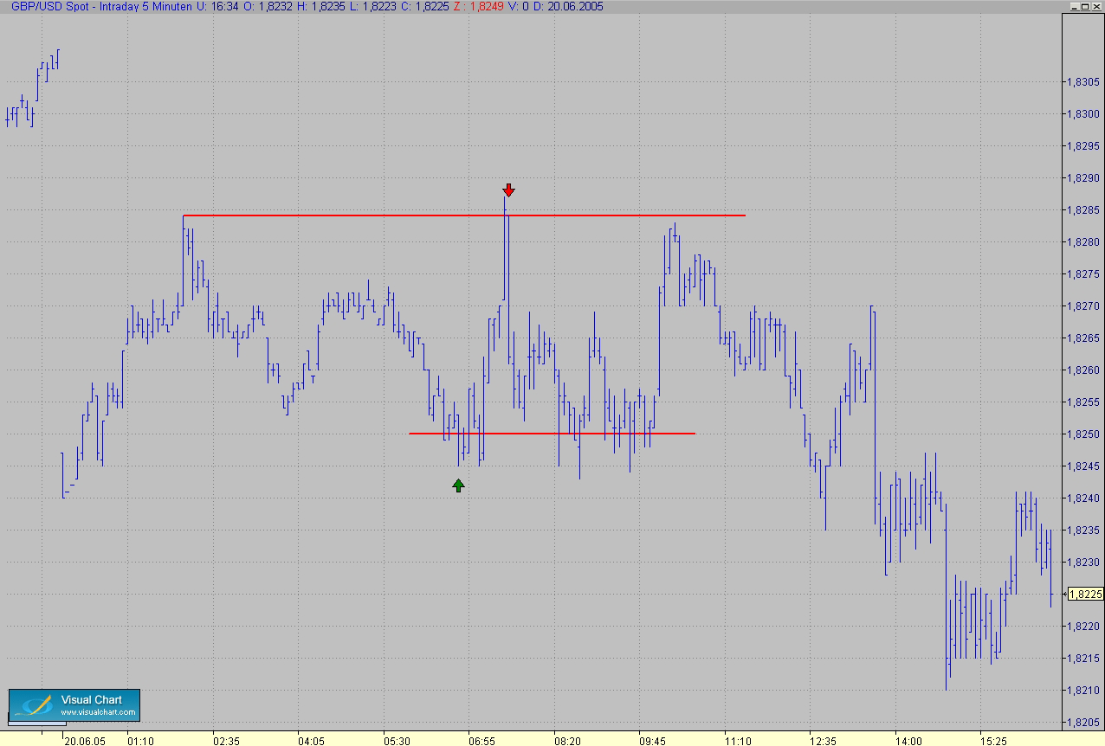Click the 20.06.05 date label on time axis
Image resolution: width=1105 pixels, height=746 pixels.
click(85, 741)
